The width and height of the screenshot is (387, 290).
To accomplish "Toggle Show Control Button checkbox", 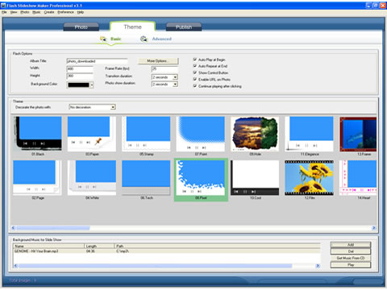I will coord(195,72).
